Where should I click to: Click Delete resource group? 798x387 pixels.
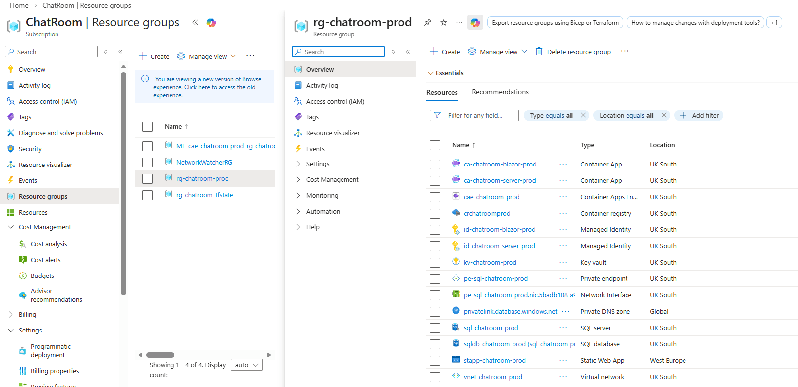point(573,52)
